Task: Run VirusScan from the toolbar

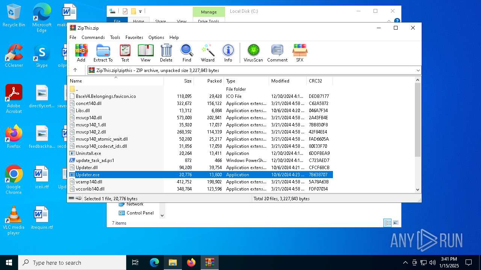Action: (x=253, y=53)
